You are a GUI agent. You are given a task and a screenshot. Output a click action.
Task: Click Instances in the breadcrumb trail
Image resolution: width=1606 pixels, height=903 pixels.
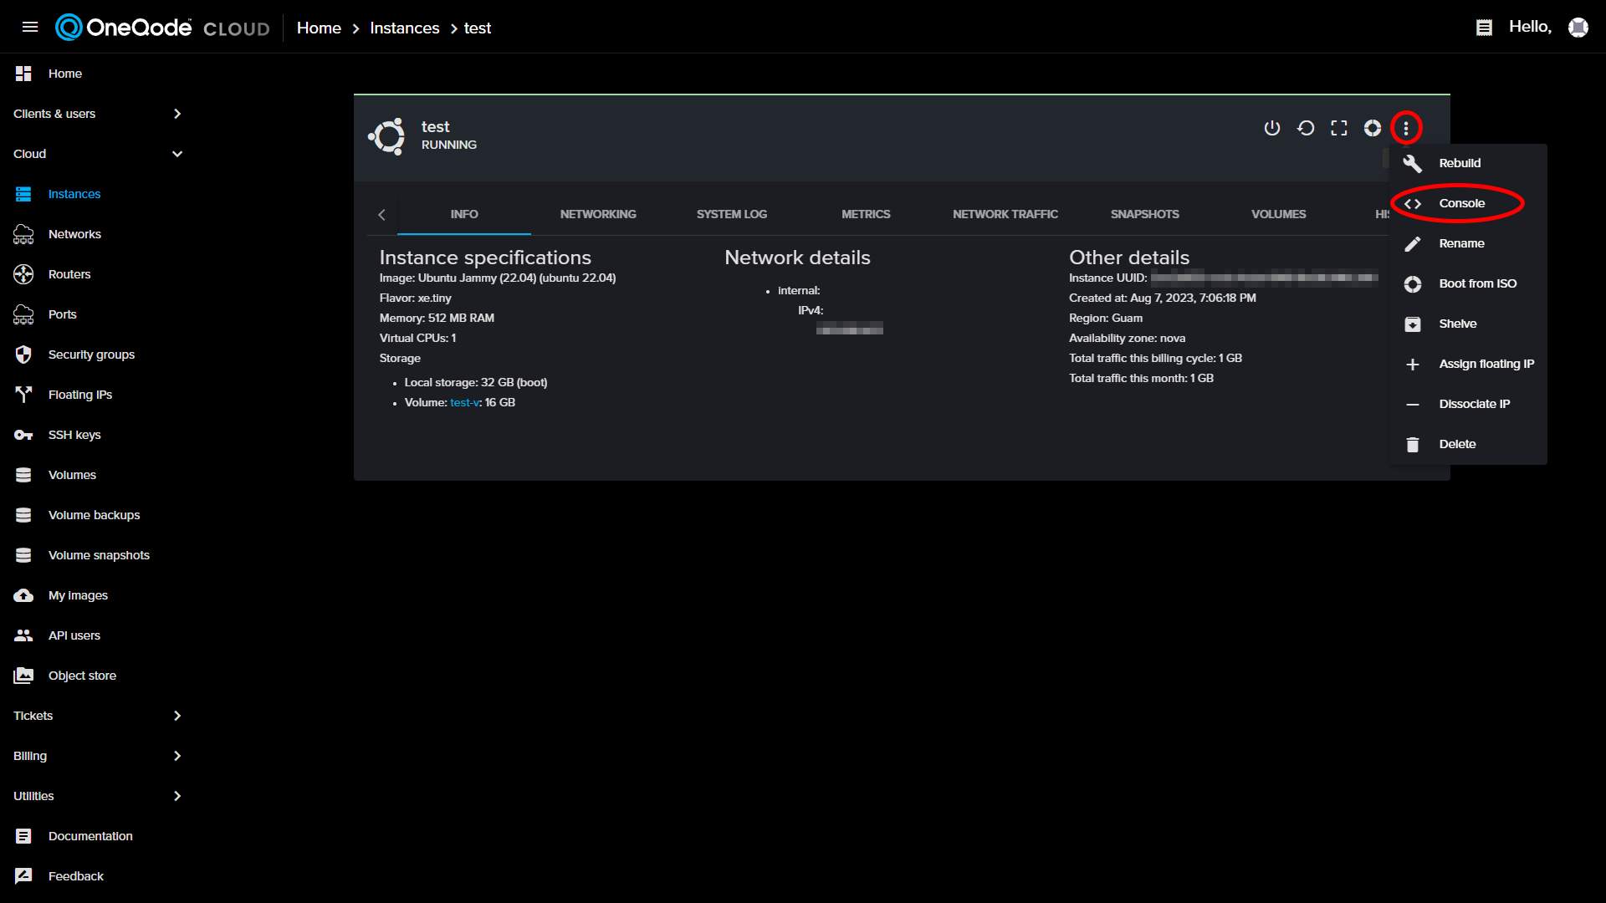[x=404, y=28]
